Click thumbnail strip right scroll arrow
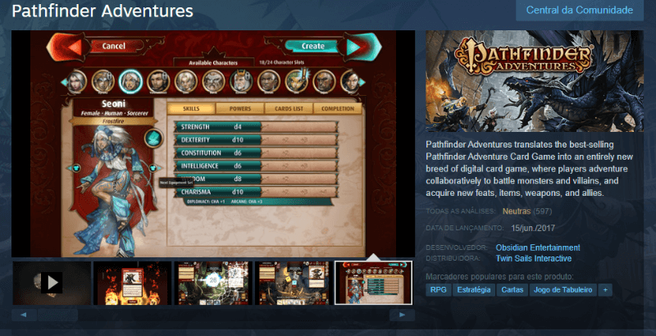This screenshot has width=656, height=336. click(402, 315)
